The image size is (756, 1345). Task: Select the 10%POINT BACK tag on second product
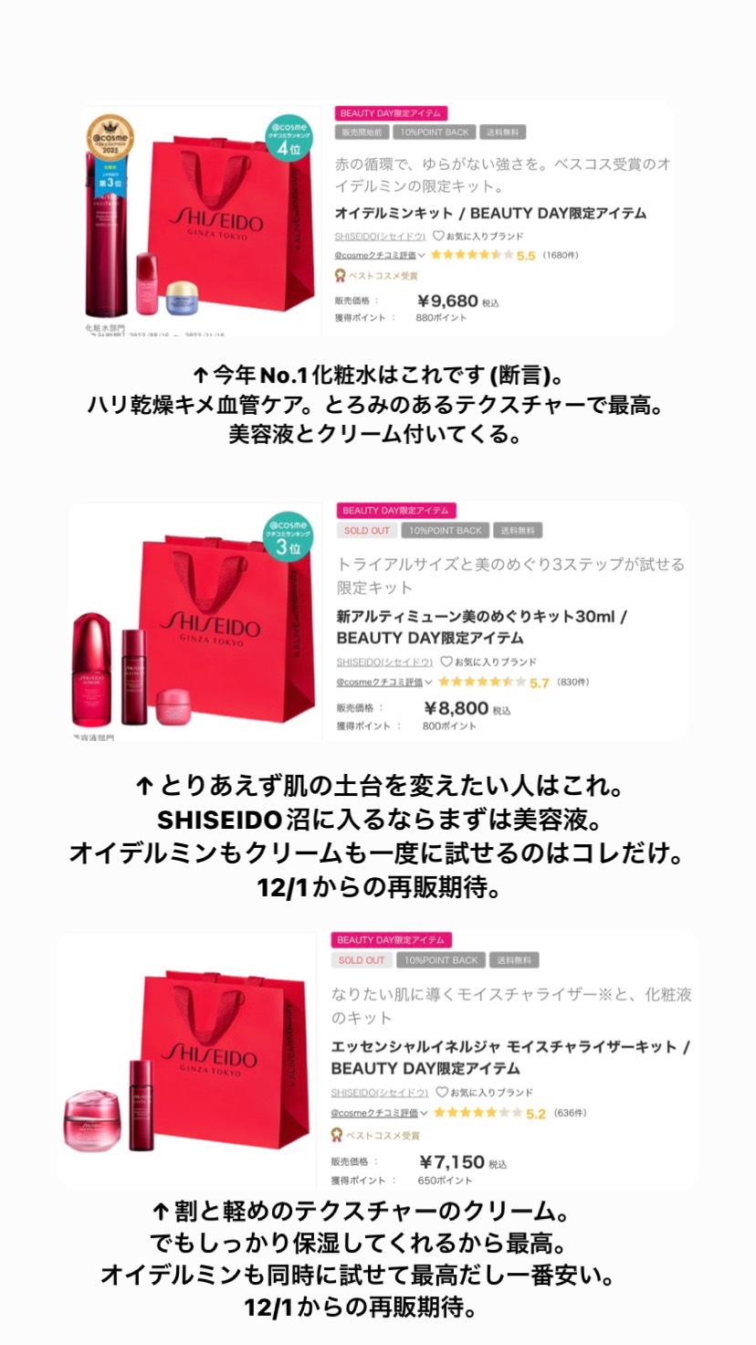[x=445, y=530]
